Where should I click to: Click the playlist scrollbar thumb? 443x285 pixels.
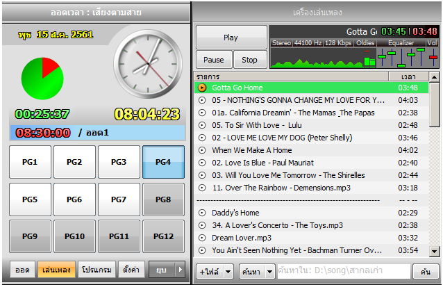(x=434, y=104)
